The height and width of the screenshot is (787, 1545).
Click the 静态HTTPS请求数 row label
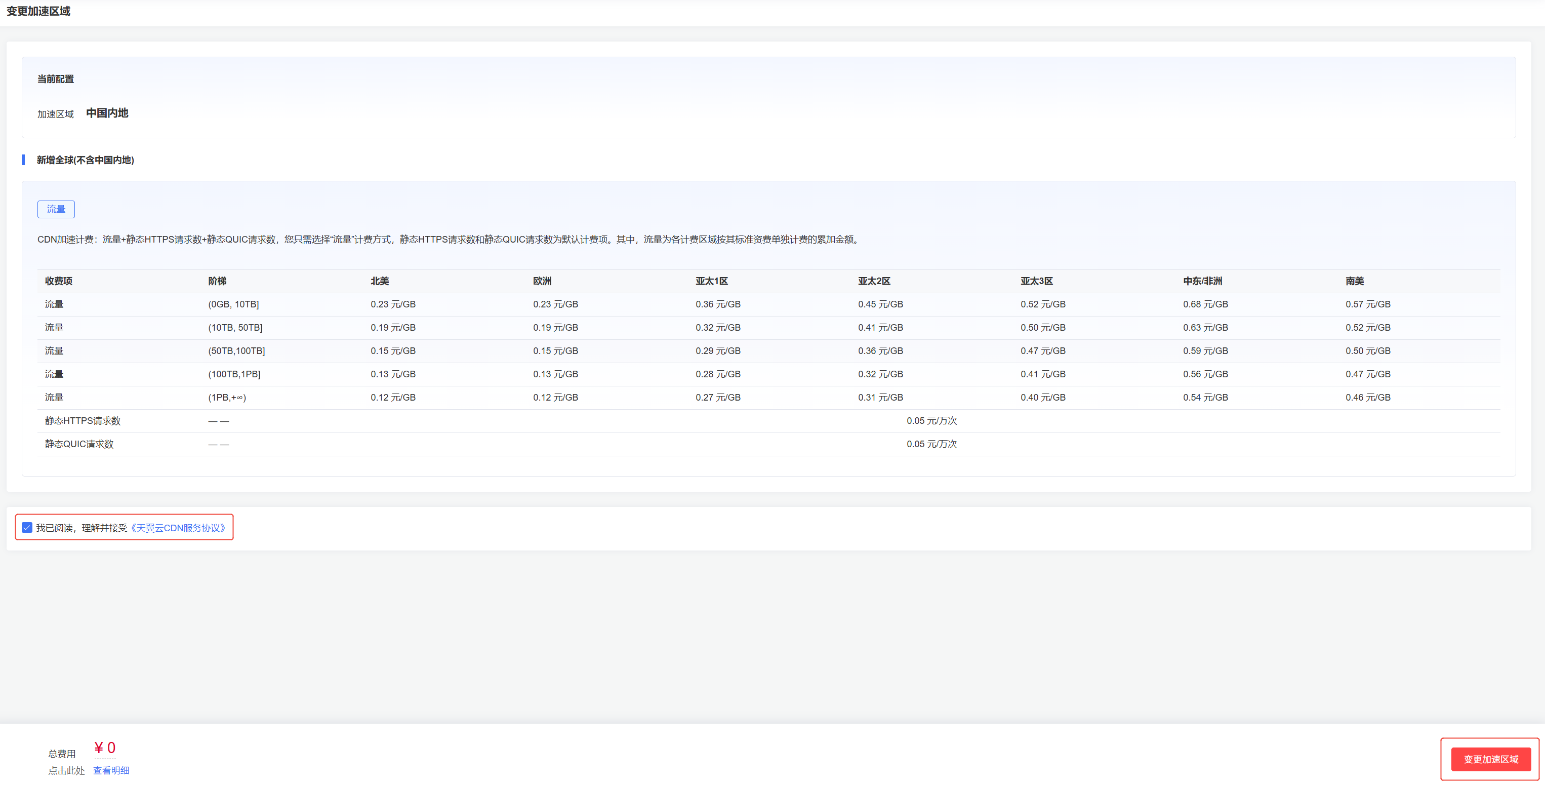[83, 421]
